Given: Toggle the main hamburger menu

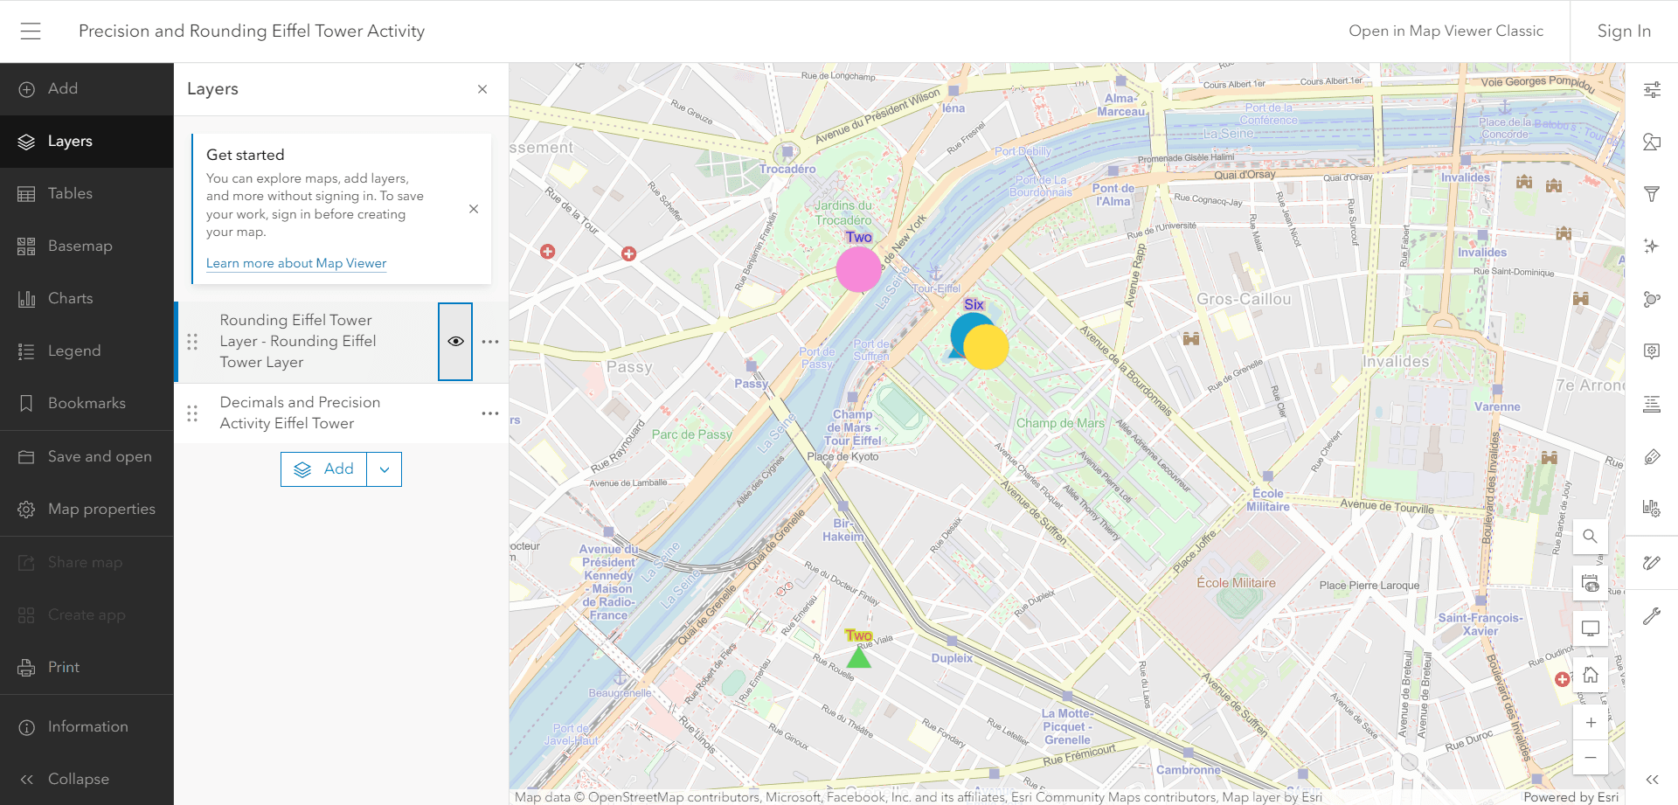Looking at the screenshot, I should [x=31, y=31].
